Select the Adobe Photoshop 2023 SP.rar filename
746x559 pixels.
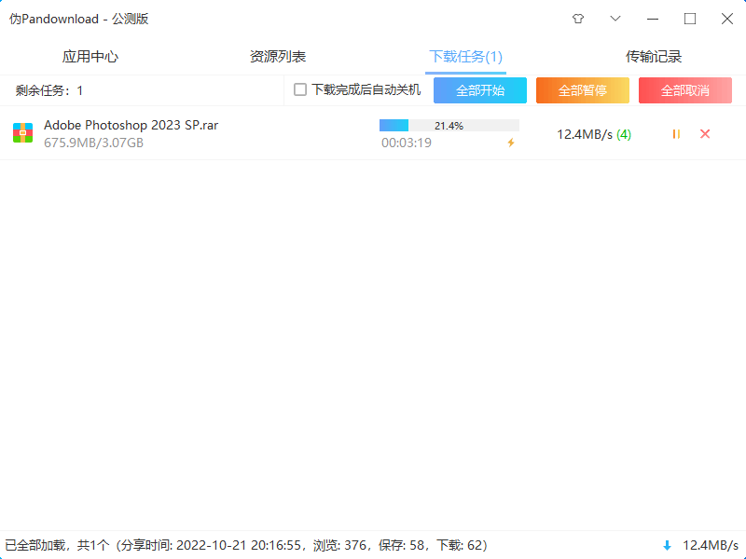pos(131,125)
